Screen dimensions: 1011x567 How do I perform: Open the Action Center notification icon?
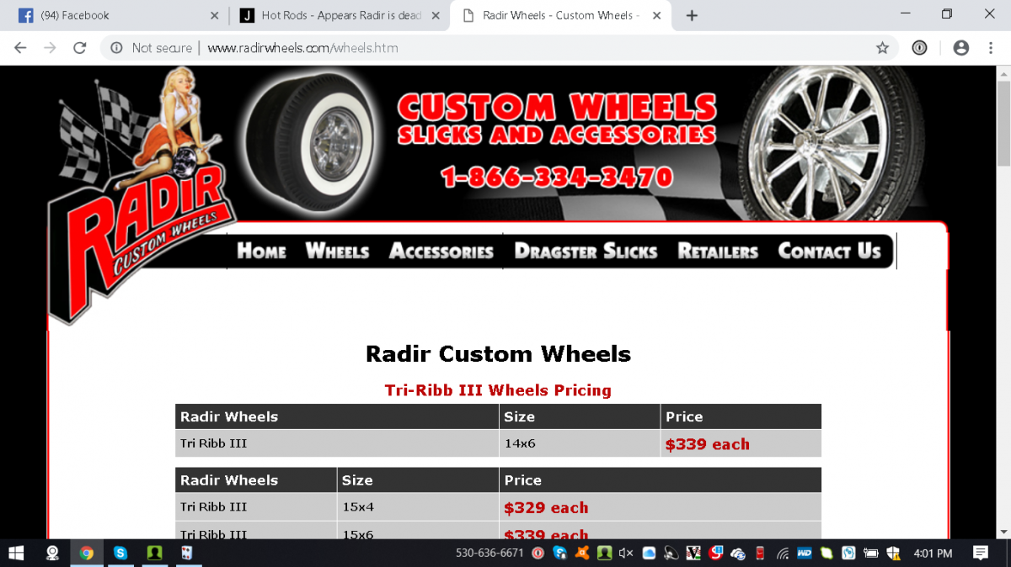coord(980,553)
